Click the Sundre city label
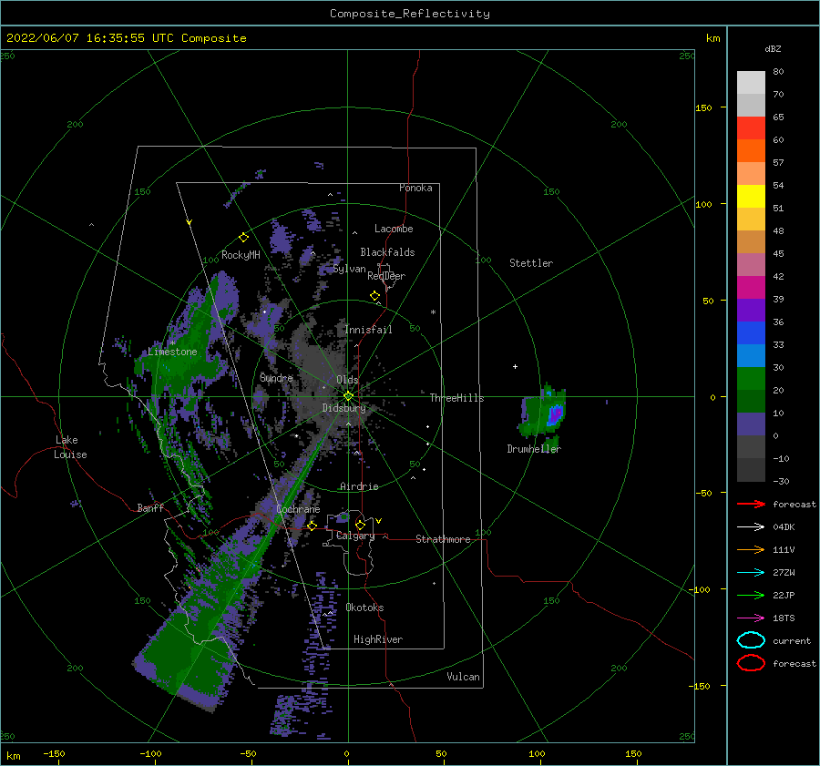Image resolution: width=820 pixels, height=766 pixels. [276, 377]
